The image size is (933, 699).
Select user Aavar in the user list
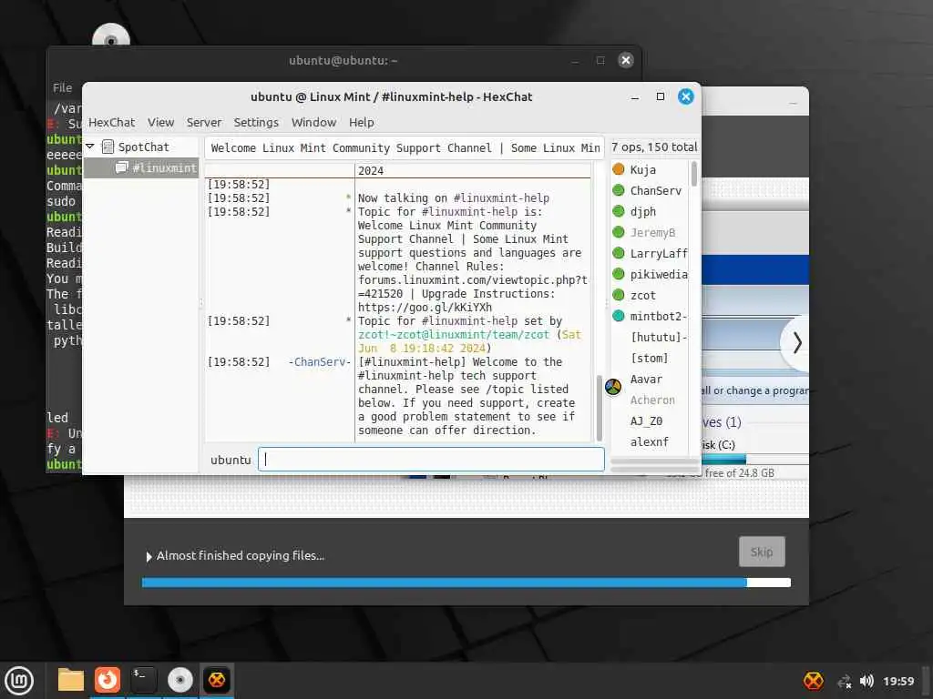click(x=646, y=380)
